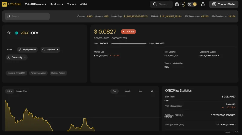Select All chart range
242x135 pixels.
click(152, 91)
